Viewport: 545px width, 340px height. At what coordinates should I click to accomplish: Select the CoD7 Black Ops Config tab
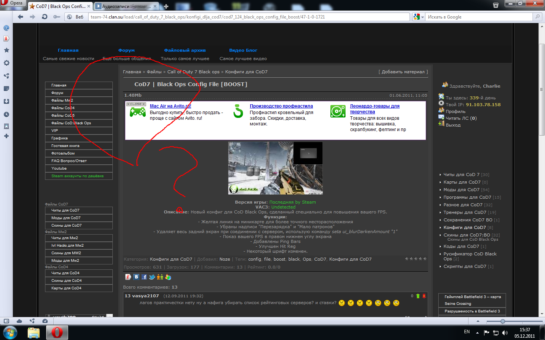[x=60, y=6]
